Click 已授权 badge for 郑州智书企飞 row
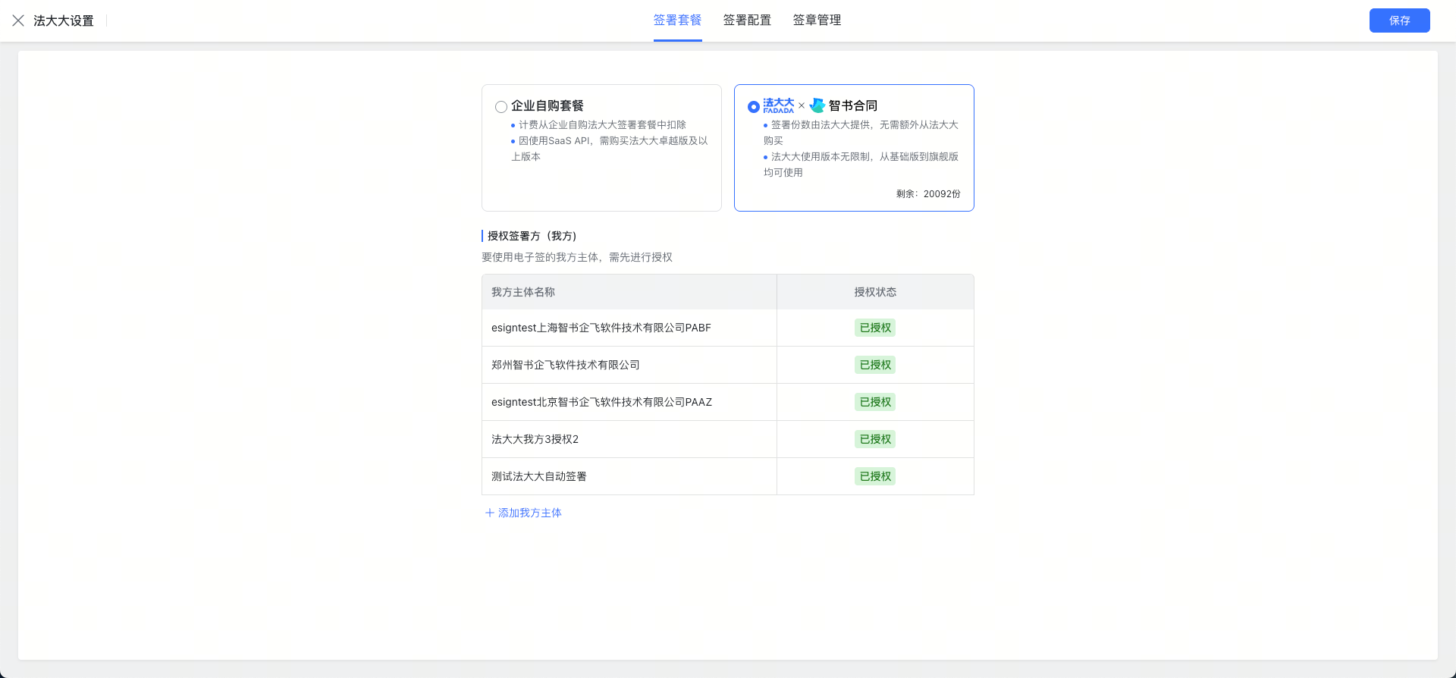 (875, 365)
